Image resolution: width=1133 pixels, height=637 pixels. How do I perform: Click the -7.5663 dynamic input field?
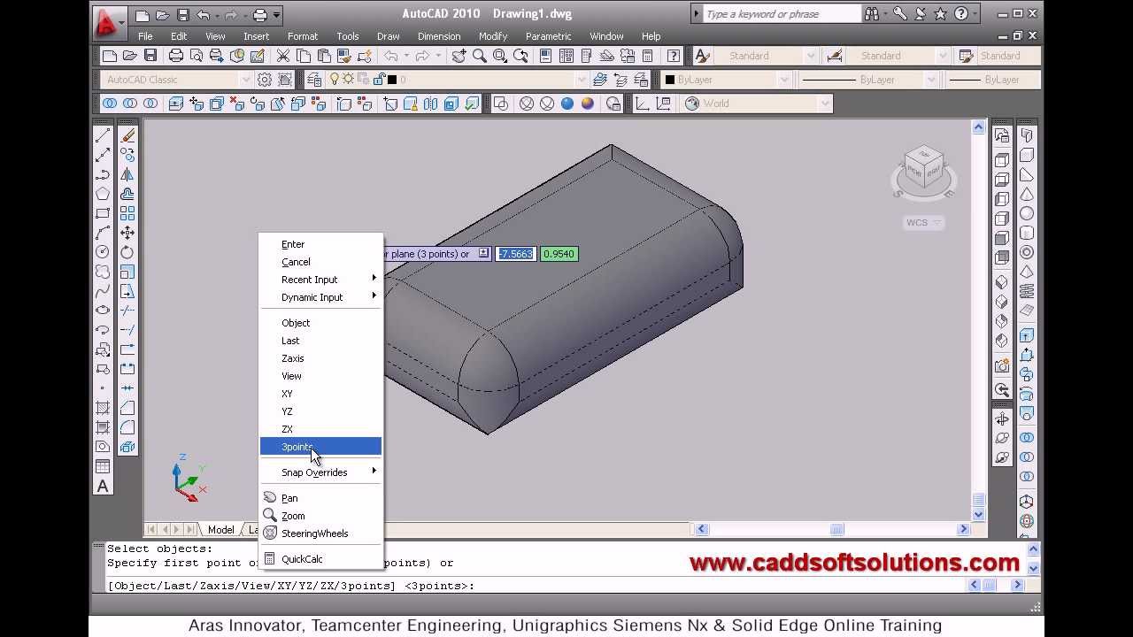point(515,254)
